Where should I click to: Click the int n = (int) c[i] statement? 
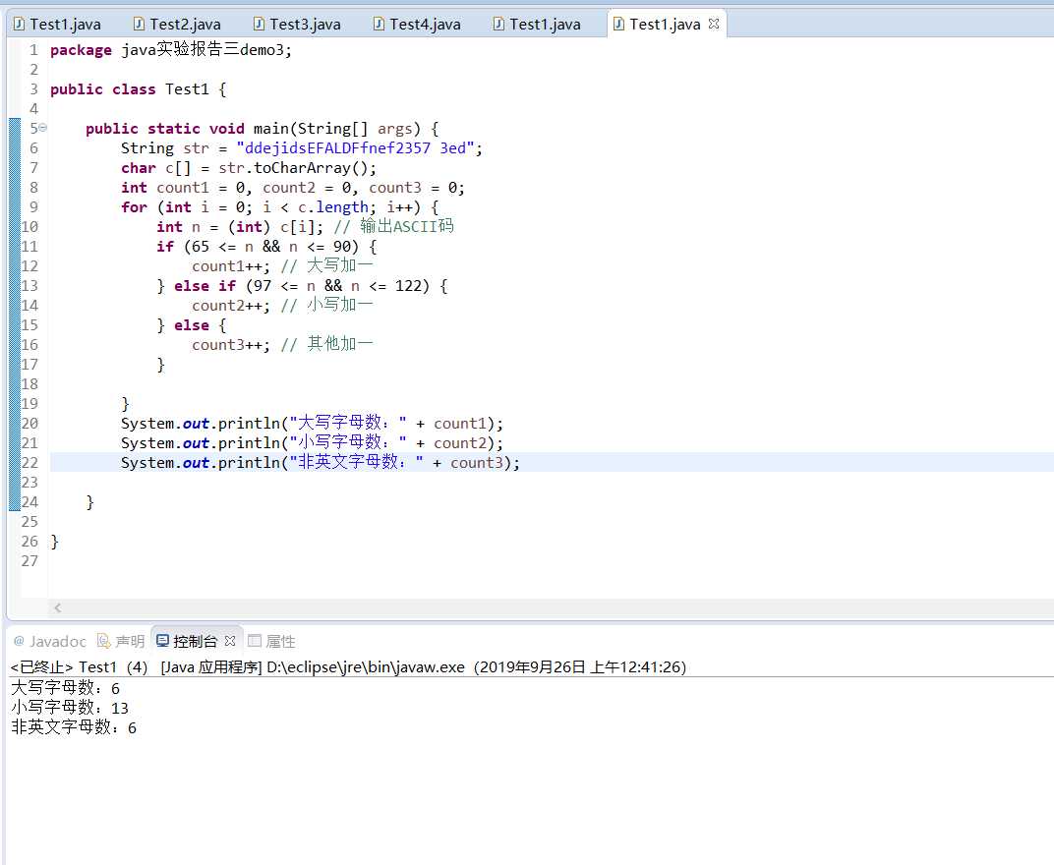(240, 226)
